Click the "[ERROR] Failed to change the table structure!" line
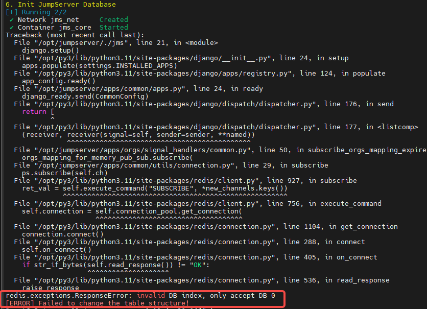 [x=97, y=303]
